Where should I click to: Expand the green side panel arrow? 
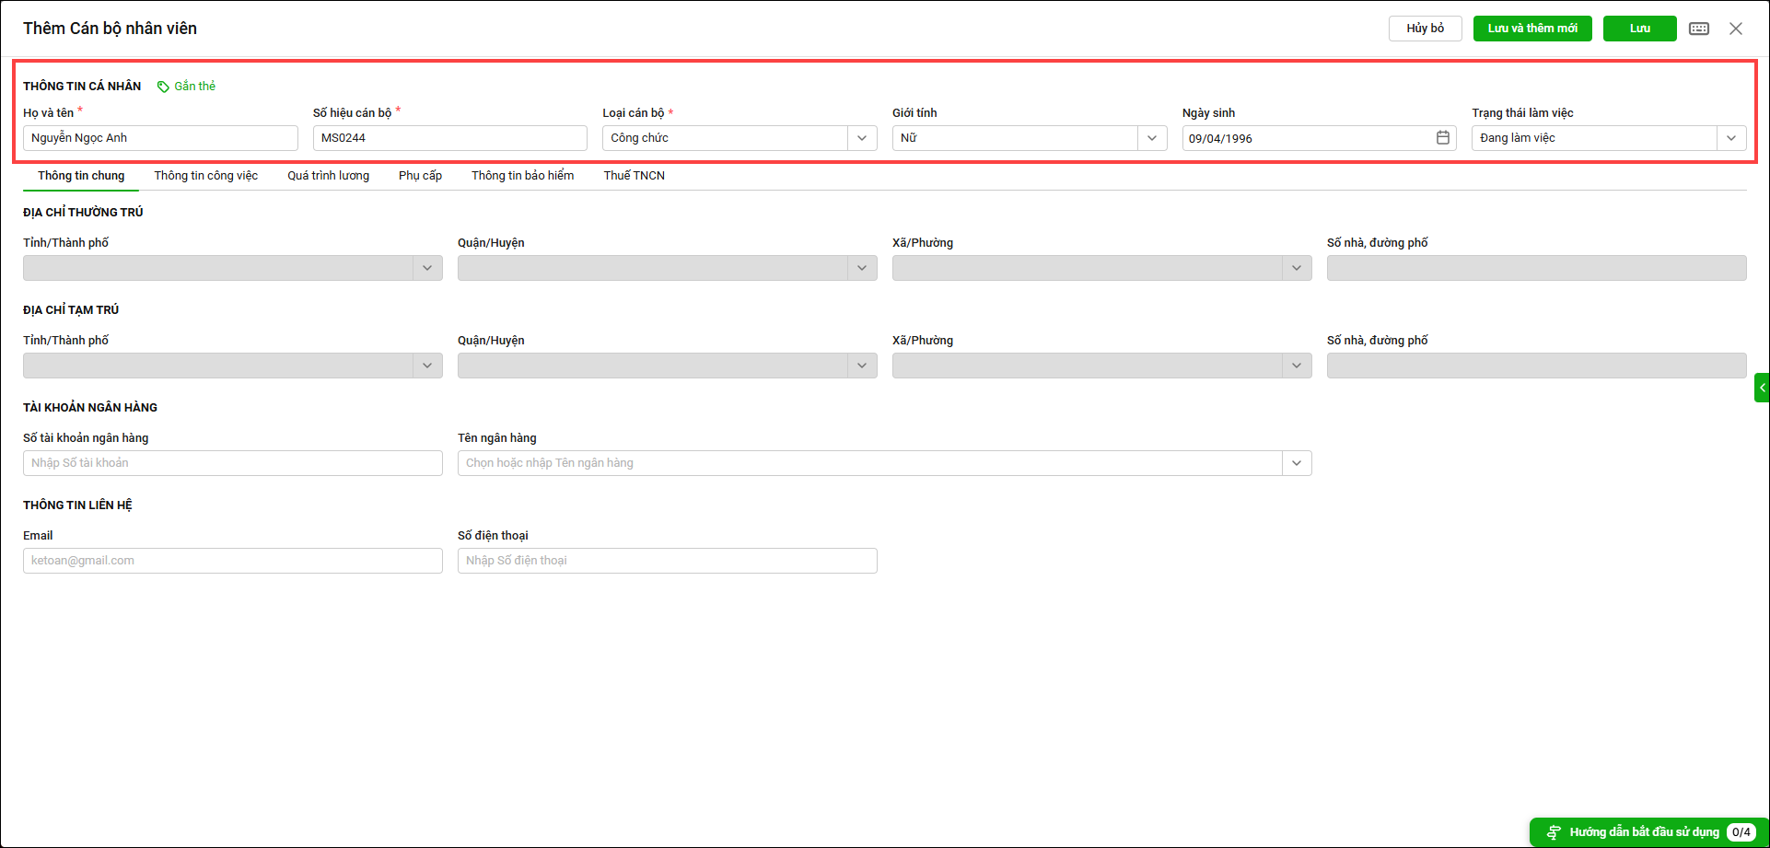[x=1762, y=388]
